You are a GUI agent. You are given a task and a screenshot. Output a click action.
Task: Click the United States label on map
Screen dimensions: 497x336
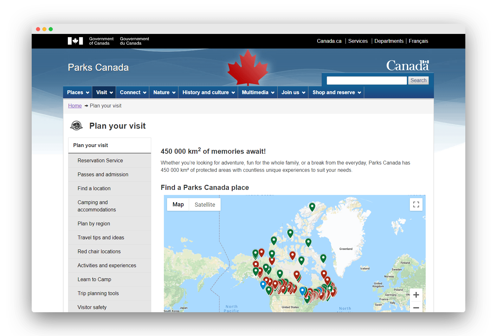(x=290, y=307)
